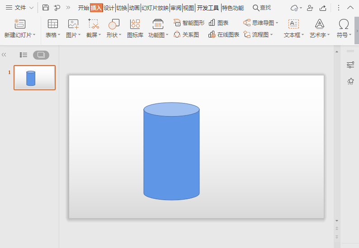Open the Relationship Diagram tool

tap(177, 34)
